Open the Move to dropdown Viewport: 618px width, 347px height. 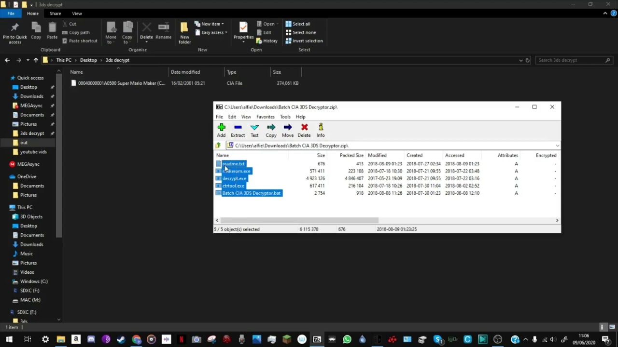111,33
